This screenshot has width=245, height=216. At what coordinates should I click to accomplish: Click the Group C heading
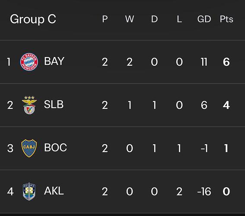(x=33, y=19)
